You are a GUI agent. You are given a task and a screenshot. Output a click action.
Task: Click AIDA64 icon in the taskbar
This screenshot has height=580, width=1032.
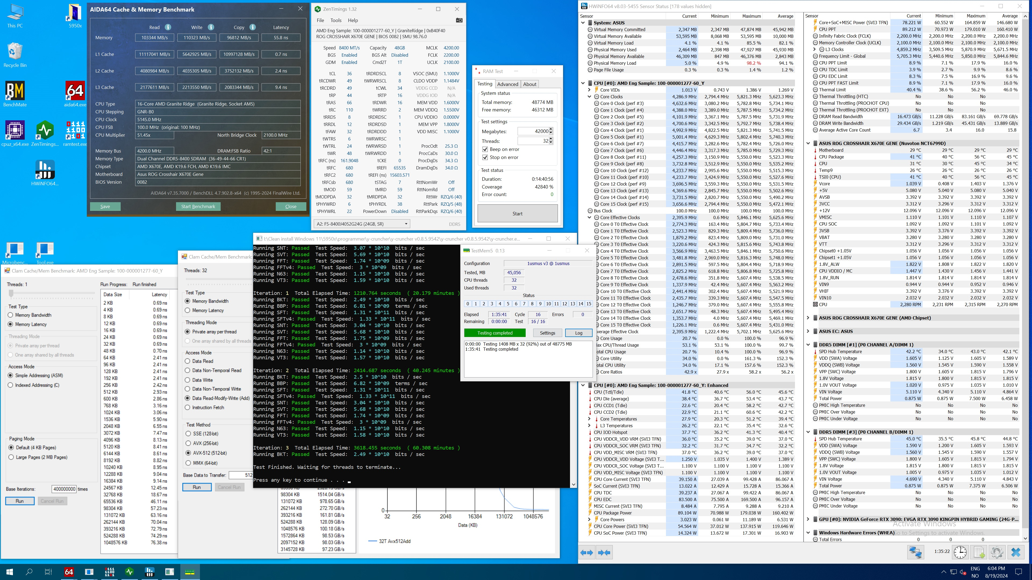pos(69,572)
